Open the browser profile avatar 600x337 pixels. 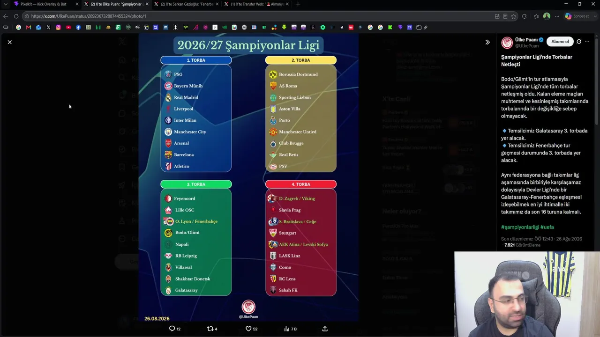tap(547, 16)
